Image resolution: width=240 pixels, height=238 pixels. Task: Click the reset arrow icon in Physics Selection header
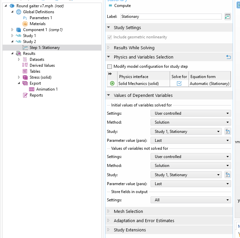point(228,57)
